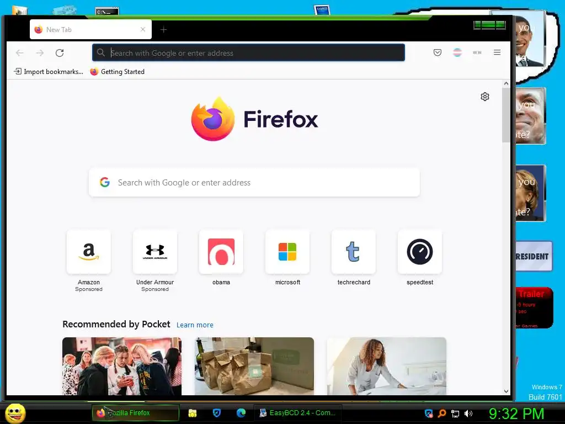Viewport: 565px width, 424px height.
Task: Focus the top address bar
Action: click(x=249, y=53)
